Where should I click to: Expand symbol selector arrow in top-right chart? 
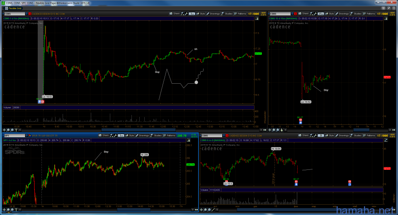292,14
